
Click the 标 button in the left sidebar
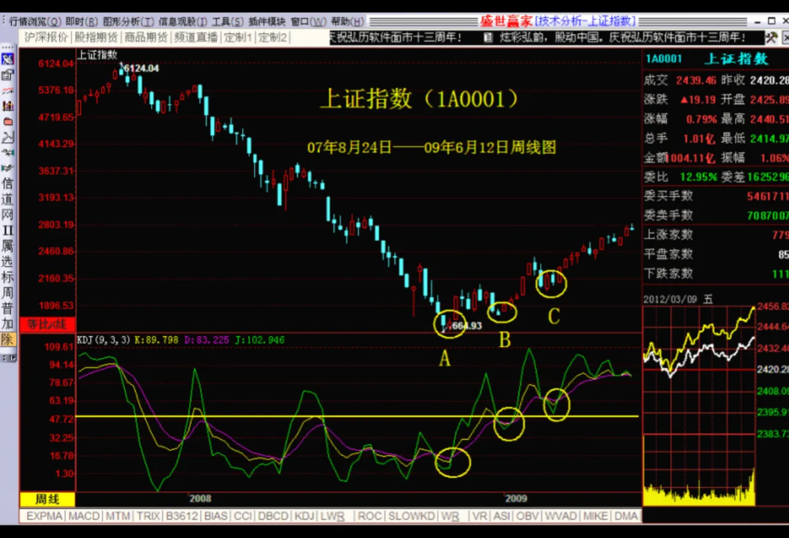pos(7,277)
